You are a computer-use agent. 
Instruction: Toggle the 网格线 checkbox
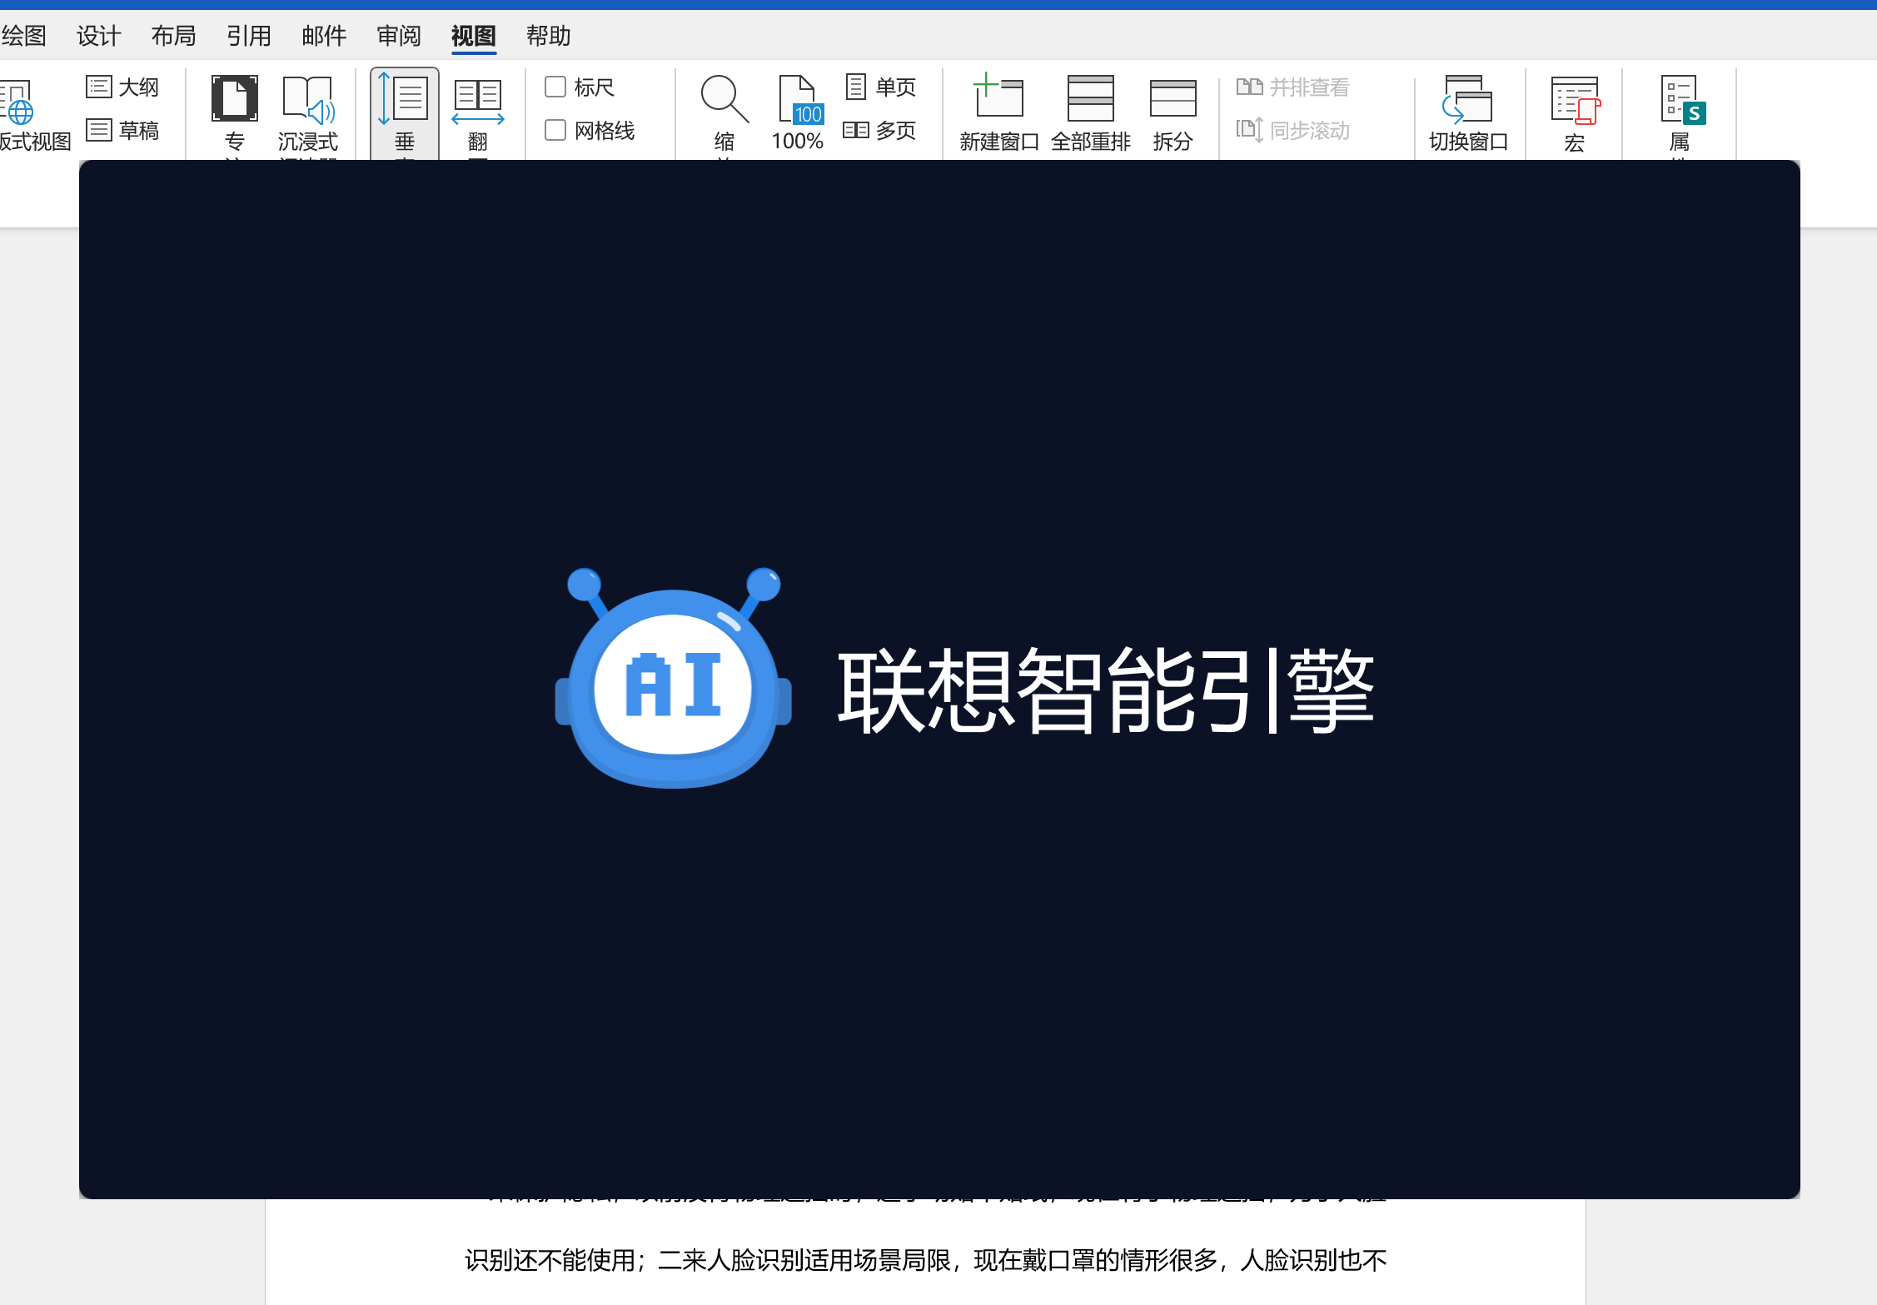[555, 130]
